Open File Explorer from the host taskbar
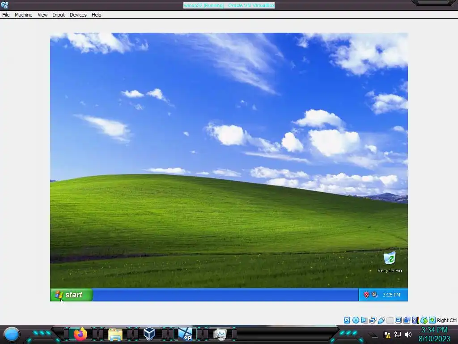This screenshot has height=344, width=458. 115,334
